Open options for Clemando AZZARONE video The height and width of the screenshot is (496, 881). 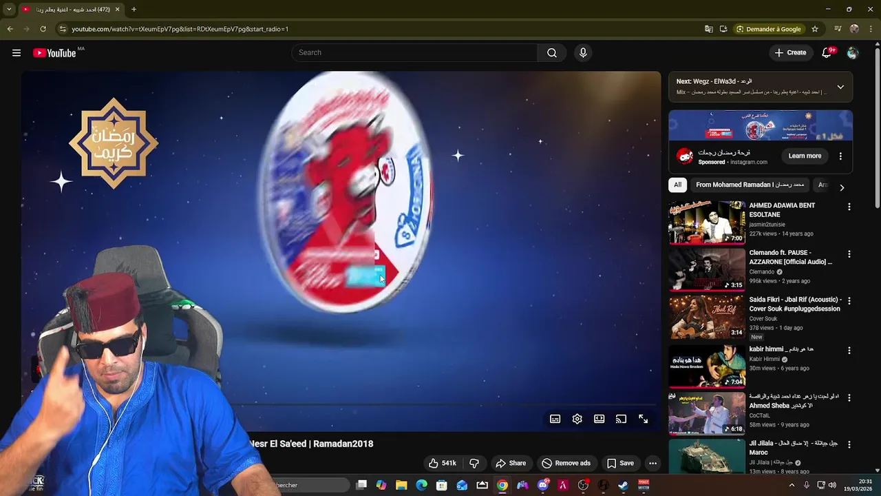(x=849, y=254)
